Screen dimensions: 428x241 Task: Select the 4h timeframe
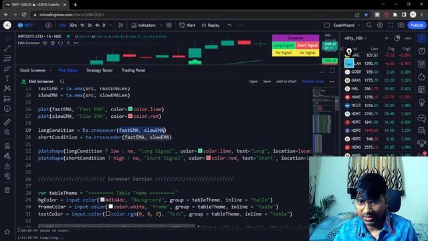point(97,25)
